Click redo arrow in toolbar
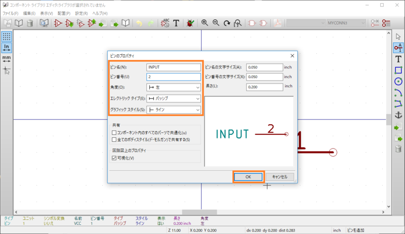This screenshot has height=234, width=405. pyautogui.click(x=150, y=23)
